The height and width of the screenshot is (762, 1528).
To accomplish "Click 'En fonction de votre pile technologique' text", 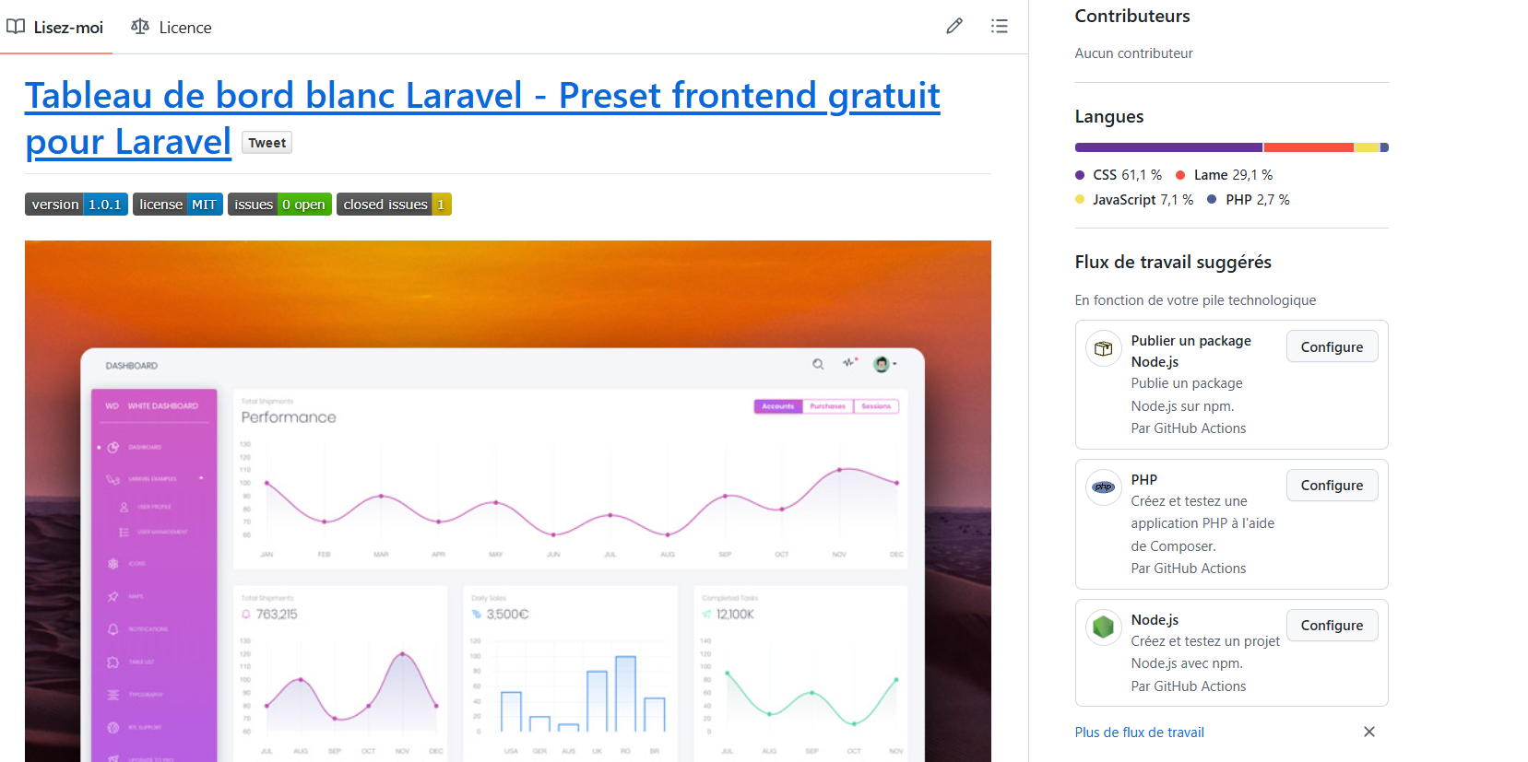I will (x=1195, y=300).
